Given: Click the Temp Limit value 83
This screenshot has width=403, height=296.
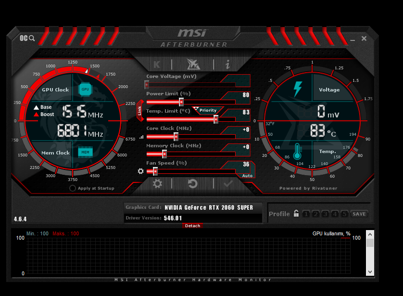Looking at the screenshot, I should point(246,112).
